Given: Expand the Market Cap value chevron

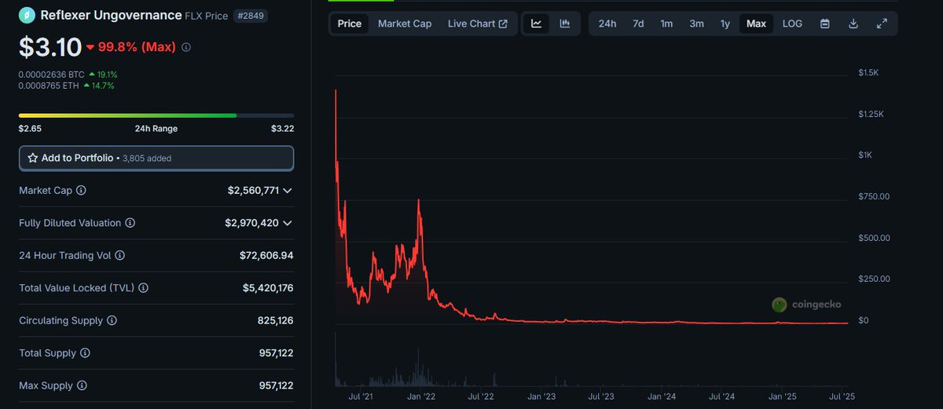Looking at the screenshot, I should 288,190.
